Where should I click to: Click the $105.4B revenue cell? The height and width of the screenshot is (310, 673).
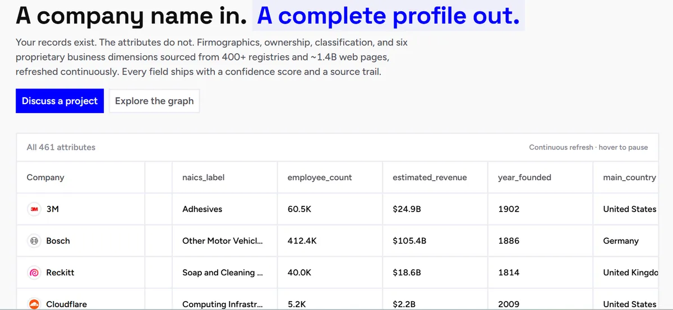(435, 241)
